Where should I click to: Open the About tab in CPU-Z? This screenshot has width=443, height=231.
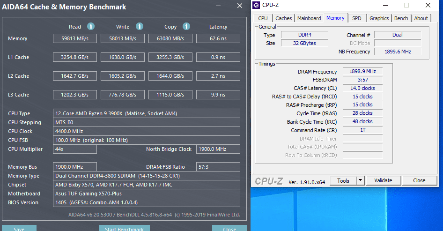click(x=421, y=18)
